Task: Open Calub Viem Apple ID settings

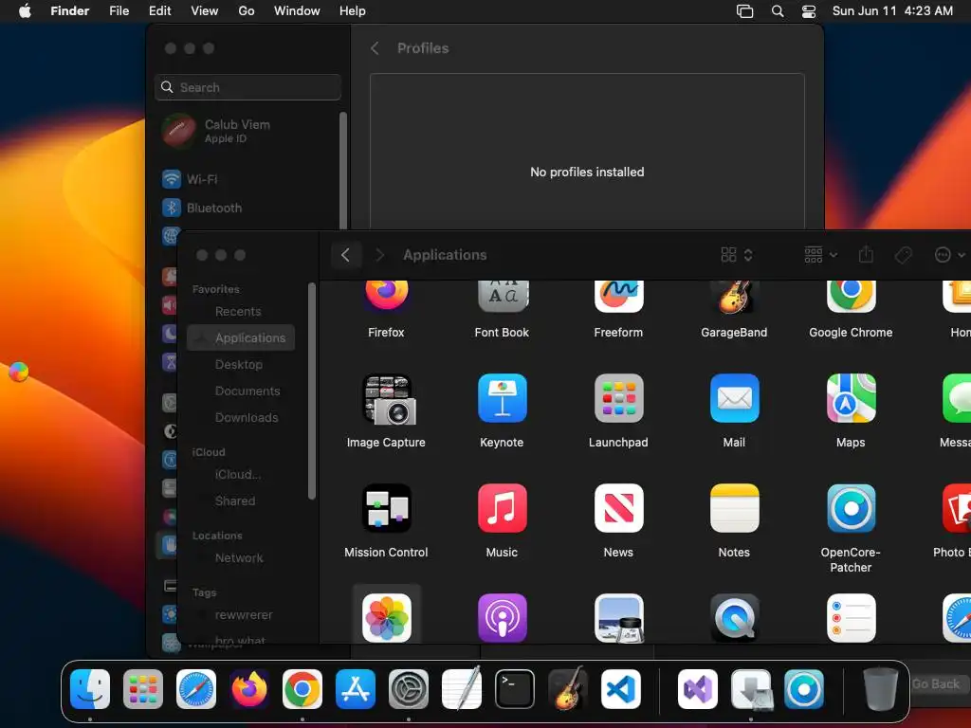Action: click(x=247, y=131)
